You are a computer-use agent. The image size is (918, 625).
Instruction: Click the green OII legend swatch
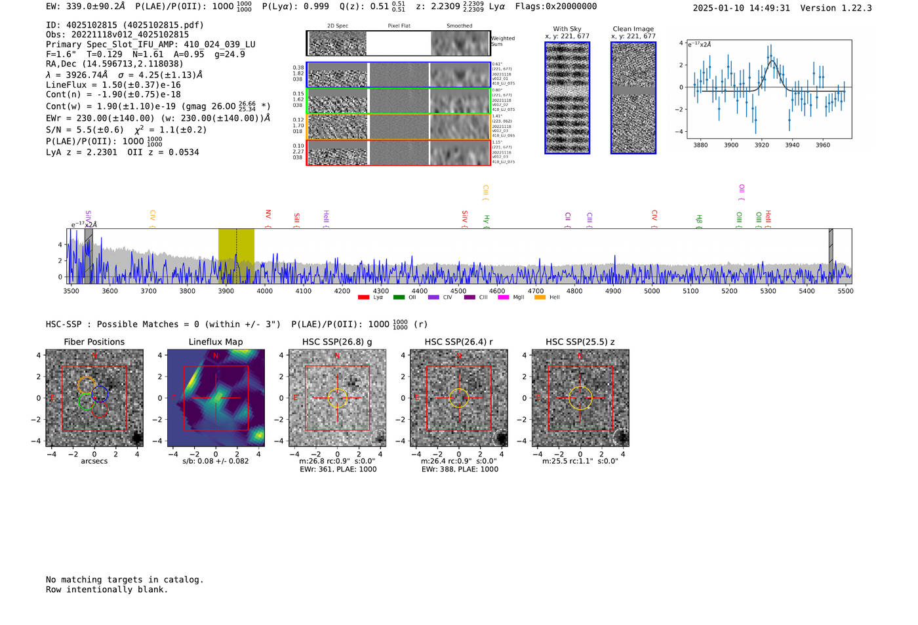[399, 297]
